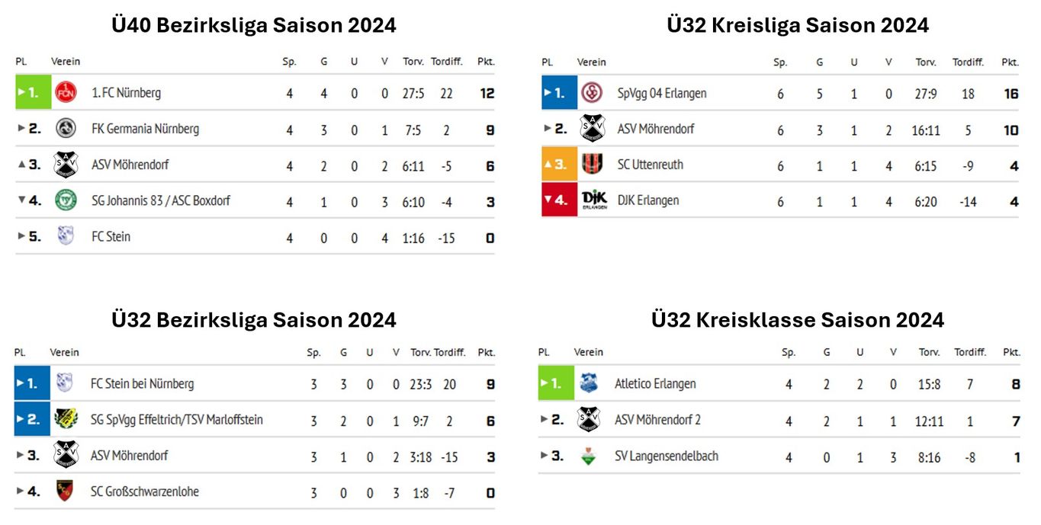Image resolution: width=1041 pixels, height=525 pixels.
Task: Click the Atletico Erlangen blue crest
Action: (x=588, y=383)
